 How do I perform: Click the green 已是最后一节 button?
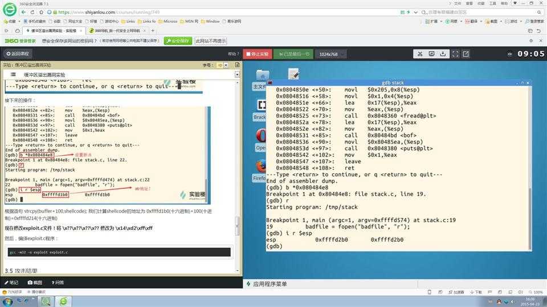(294, 54)
